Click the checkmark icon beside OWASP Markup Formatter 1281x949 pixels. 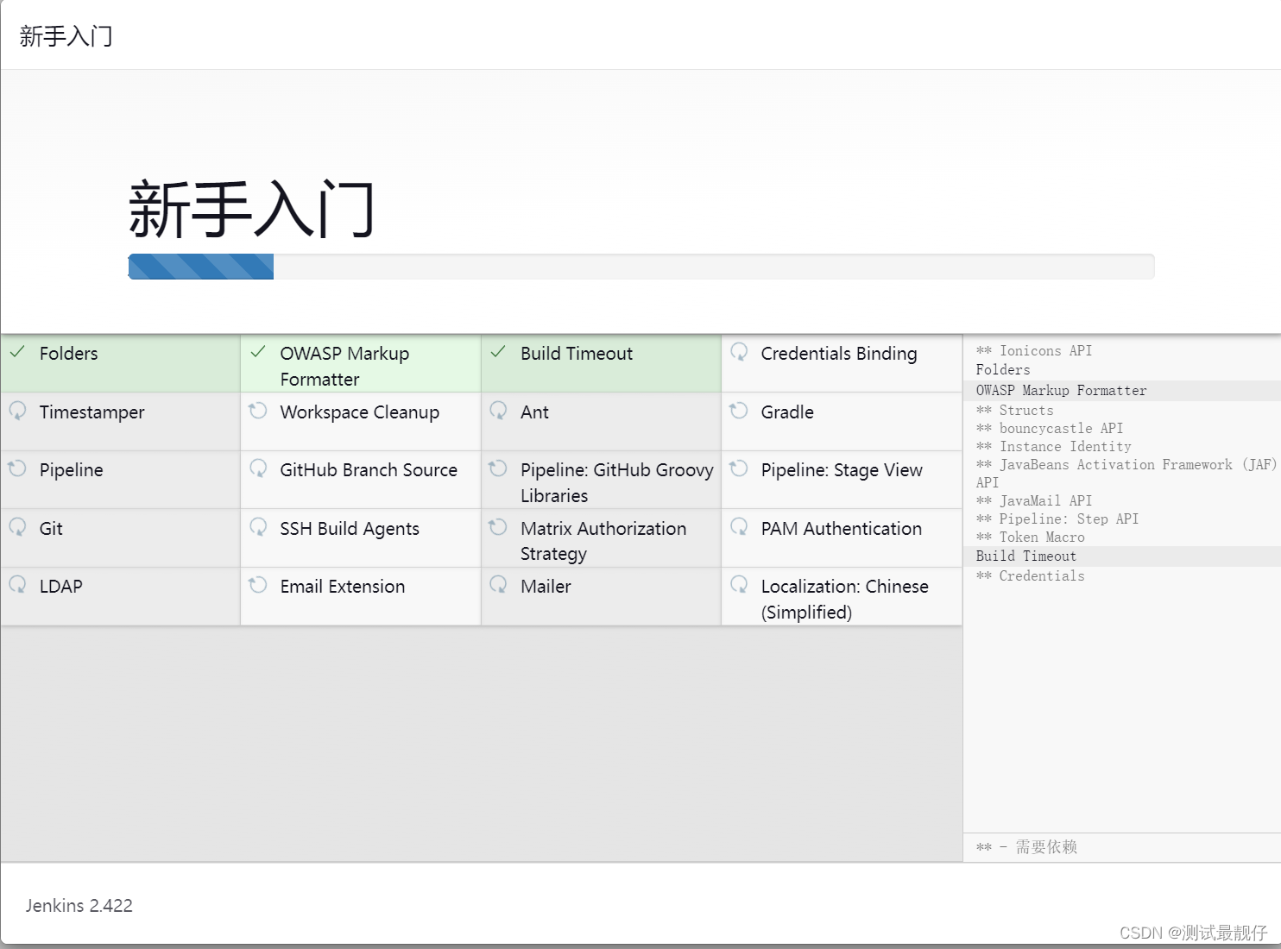point(257,352)
